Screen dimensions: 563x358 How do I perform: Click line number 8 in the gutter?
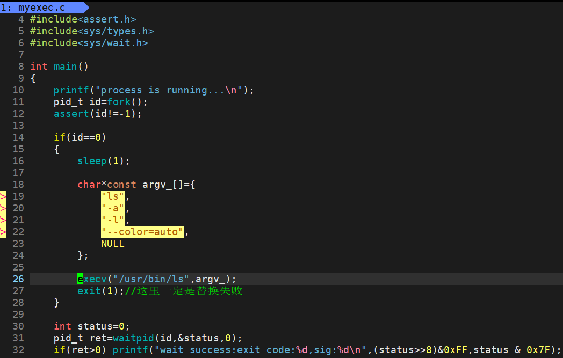[x=21, y=67]
